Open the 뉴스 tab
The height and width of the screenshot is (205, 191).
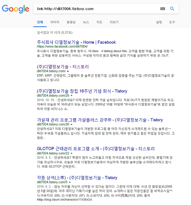click(86, 22)
